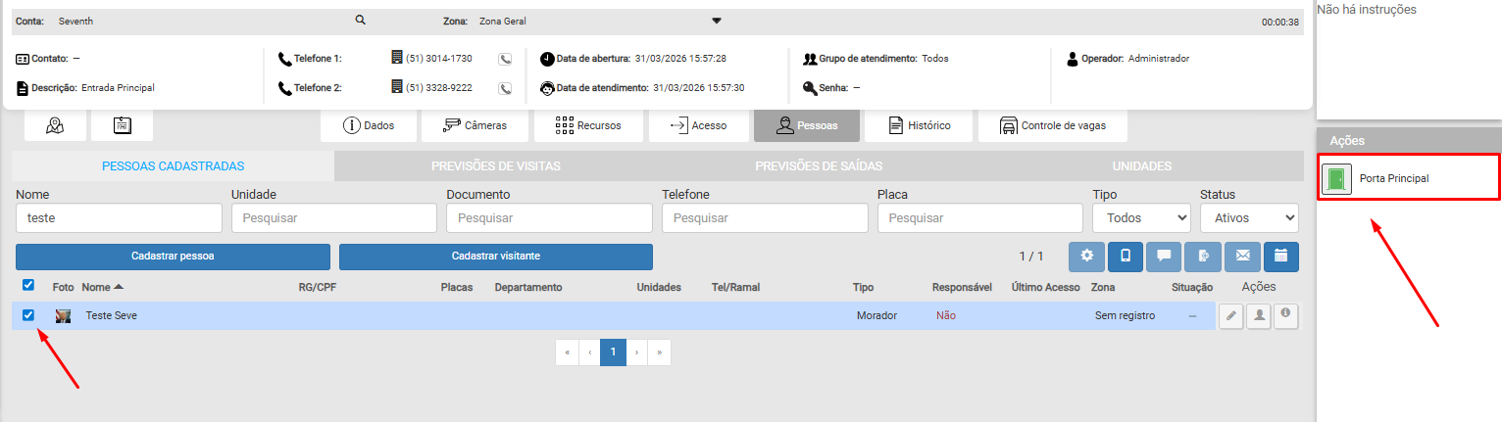Viewport: 1502px width, 422px height.
Task: Click the Nome search field containing teste
Action: (119, 218)
